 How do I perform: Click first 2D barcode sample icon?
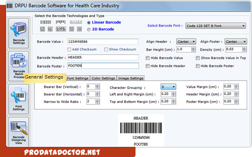pos(42,29)
